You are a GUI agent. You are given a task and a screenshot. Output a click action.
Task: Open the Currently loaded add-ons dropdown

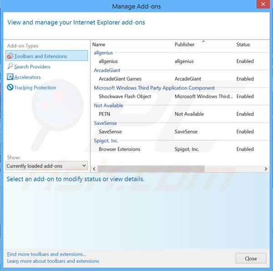pos(47,166)
